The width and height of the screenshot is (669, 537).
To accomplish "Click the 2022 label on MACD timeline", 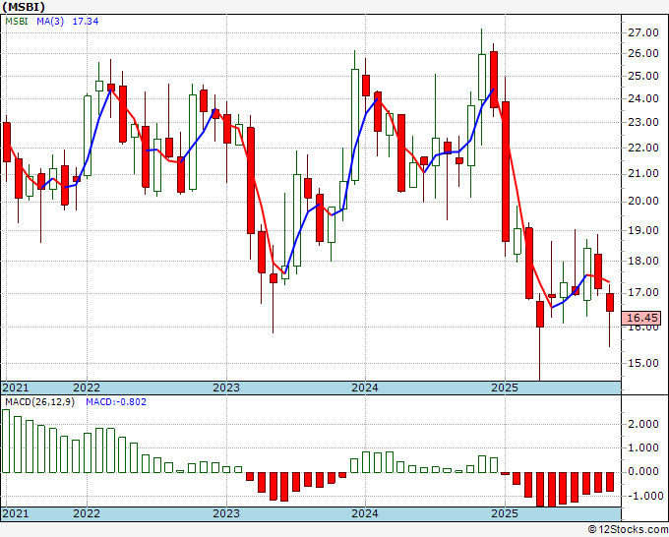I will pyautogui.click(x=87, y=513).
